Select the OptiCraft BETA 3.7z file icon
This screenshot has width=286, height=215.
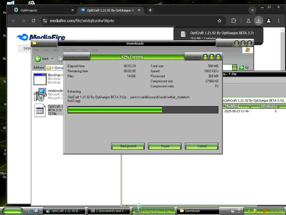click(40, 110)
